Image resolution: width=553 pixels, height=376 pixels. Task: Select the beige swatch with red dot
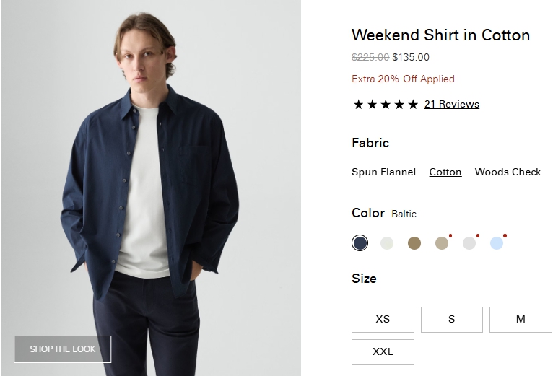click(442, 243)
